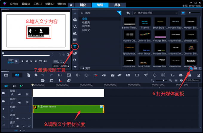Open the customize tools wrench icon
This screenshot has width=203, height=133.
(x=36, y=75)
